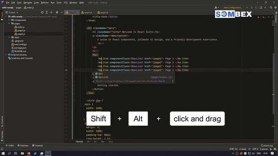Viewport: 278px width, 156px height.
Task: Select index.js in the project tree
Action: pos(21,27)
